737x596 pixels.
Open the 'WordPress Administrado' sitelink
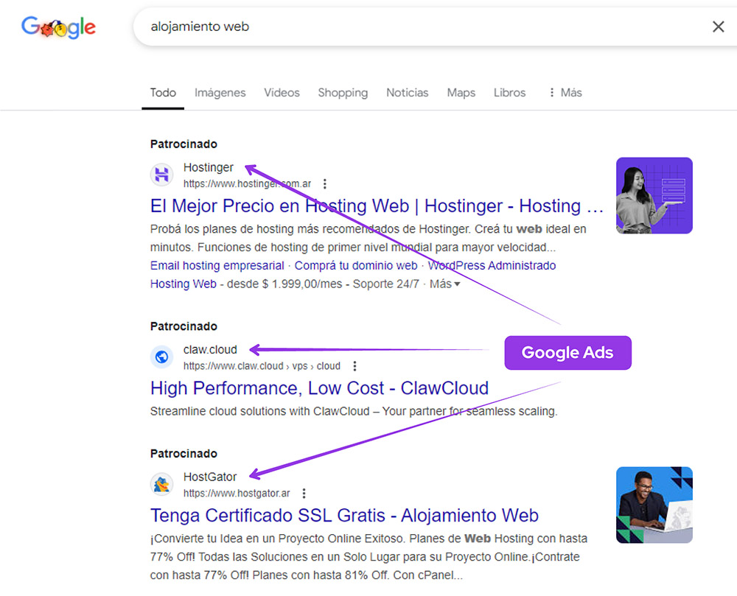(x=492, y=265)
